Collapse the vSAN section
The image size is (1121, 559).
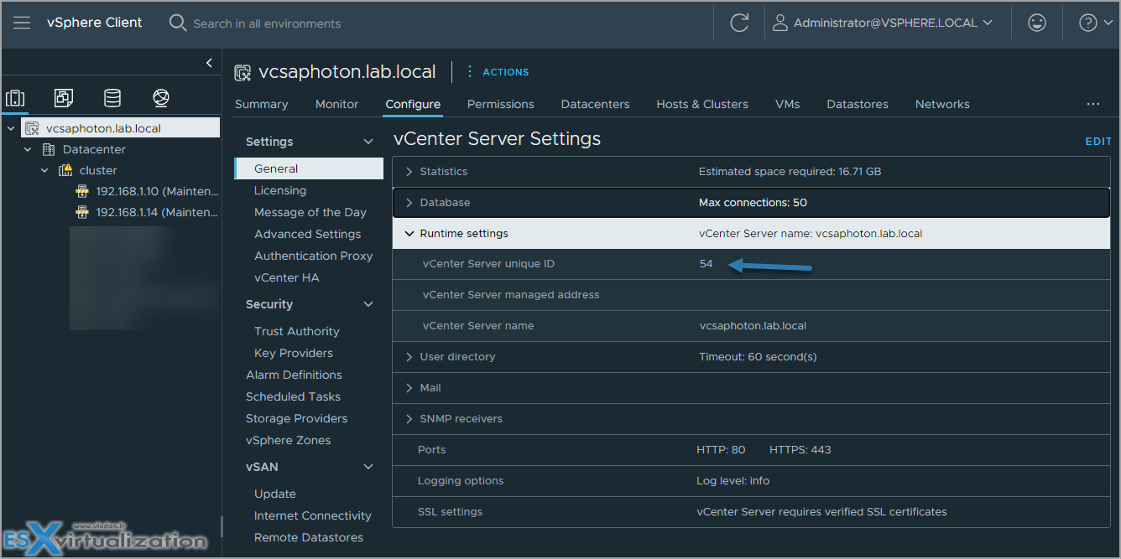[x=368, y=467]
